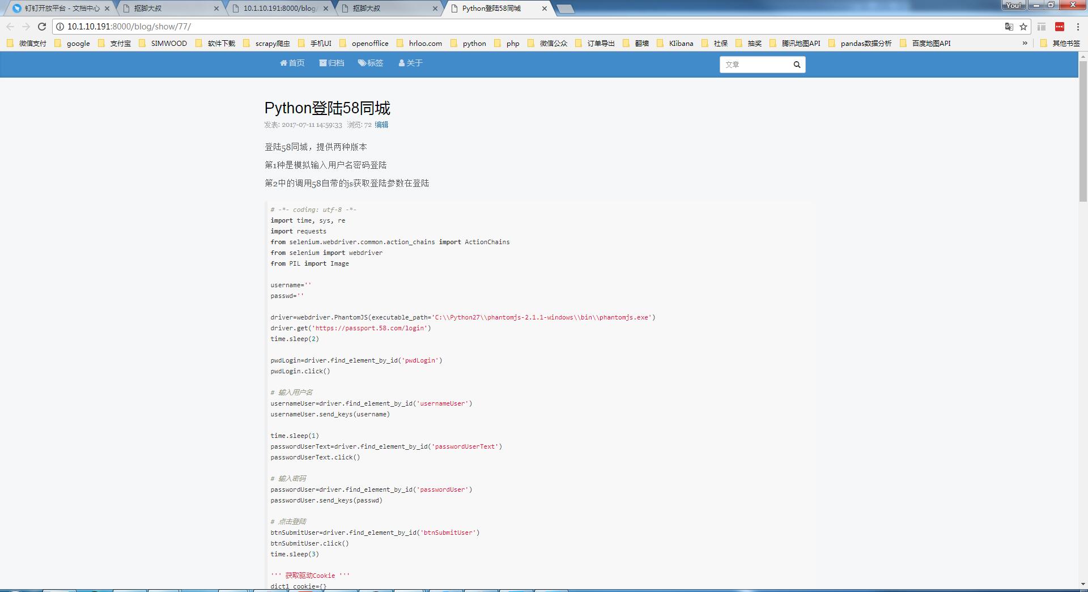Screen dimensions: 1088x592
Task: Open the python bookmark folder
Action: 468,43
